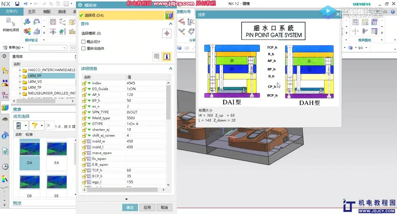
Task: Open the 文件(F) menu
Action: tap(12, 11)
